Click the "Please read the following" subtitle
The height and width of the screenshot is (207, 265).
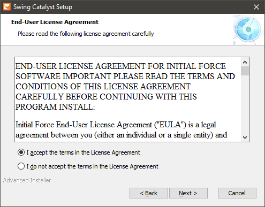86,34
